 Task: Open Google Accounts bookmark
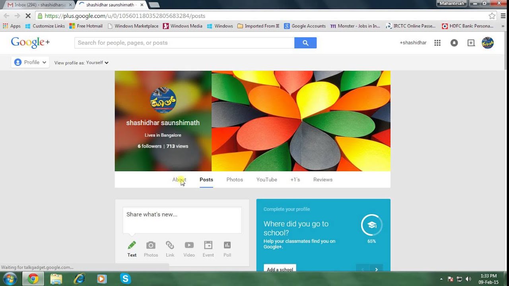(x=305, y=26)
